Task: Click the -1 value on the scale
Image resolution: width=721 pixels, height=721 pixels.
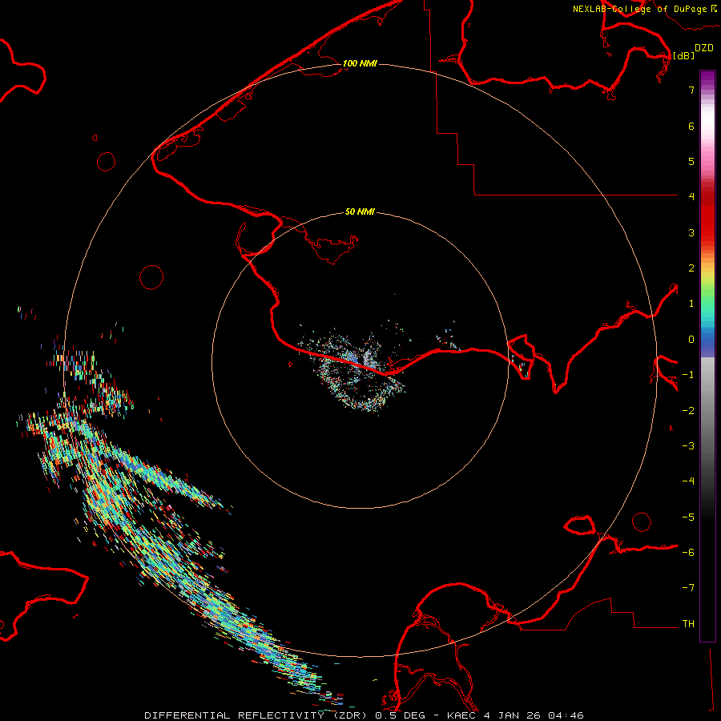Action: 688,375
